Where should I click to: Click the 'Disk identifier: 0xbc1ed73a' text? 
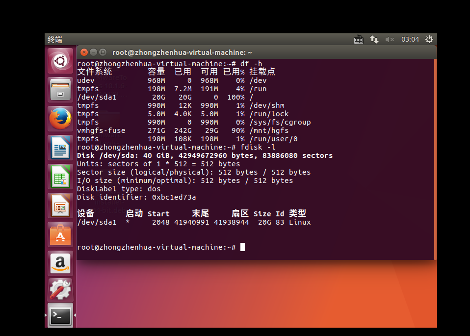click(136, 197)
